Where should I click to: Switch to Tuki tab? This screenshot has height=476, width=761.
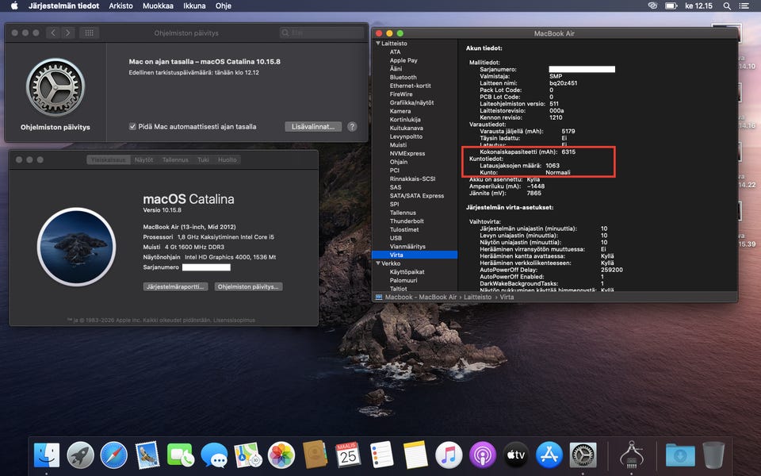(204, 159)
